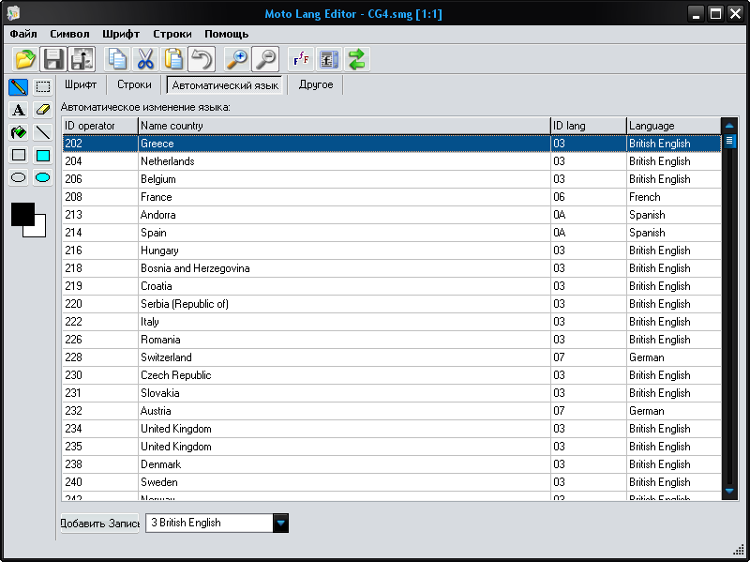Sort by ID operator column header
This screenshot has width=750, height=562.
(x=100, y=126)
